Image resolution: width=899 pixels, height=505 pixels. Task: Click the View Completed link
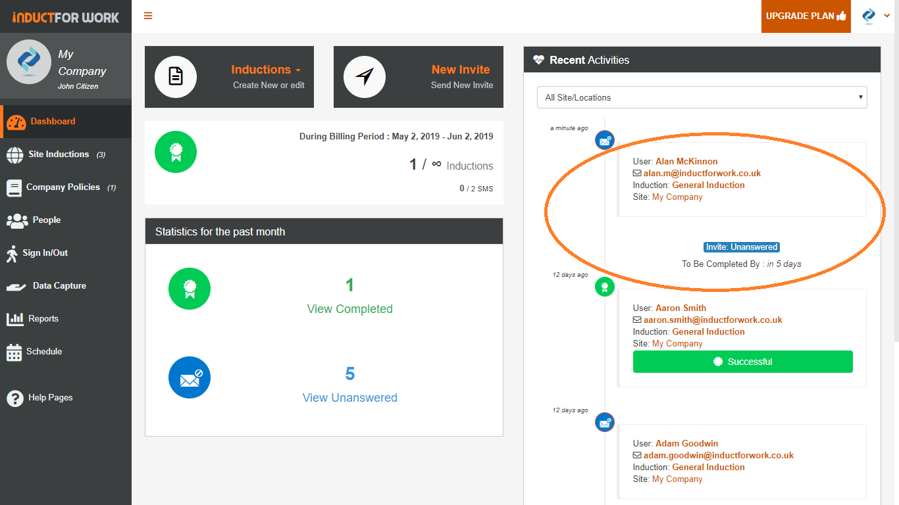[x=350, y=309]
